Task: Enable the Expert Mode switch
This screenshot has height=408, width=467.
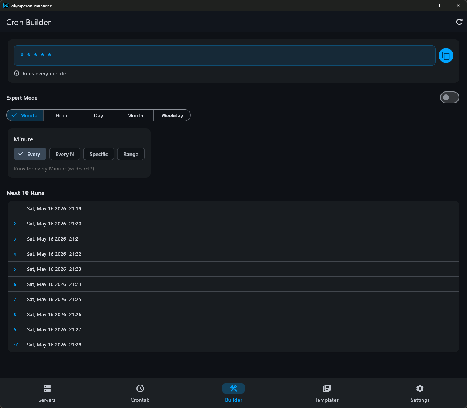Action: (449, 97)
